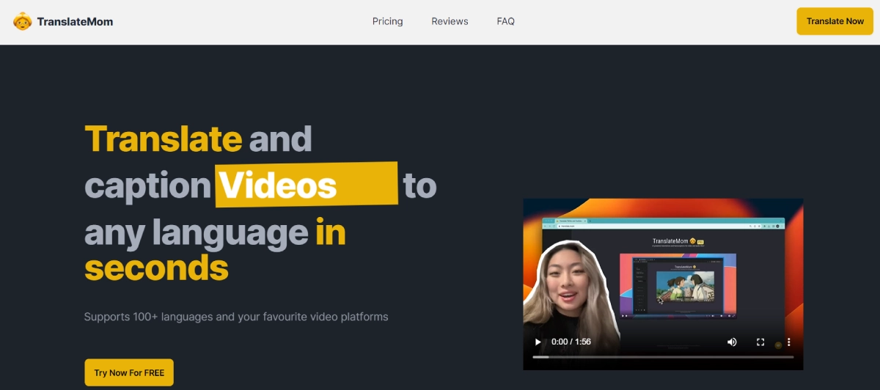The width and height of the screenshot is (880, 390).
Task: Click the TranslateMom mascot logo icon
Action: (x=23, y=21)
